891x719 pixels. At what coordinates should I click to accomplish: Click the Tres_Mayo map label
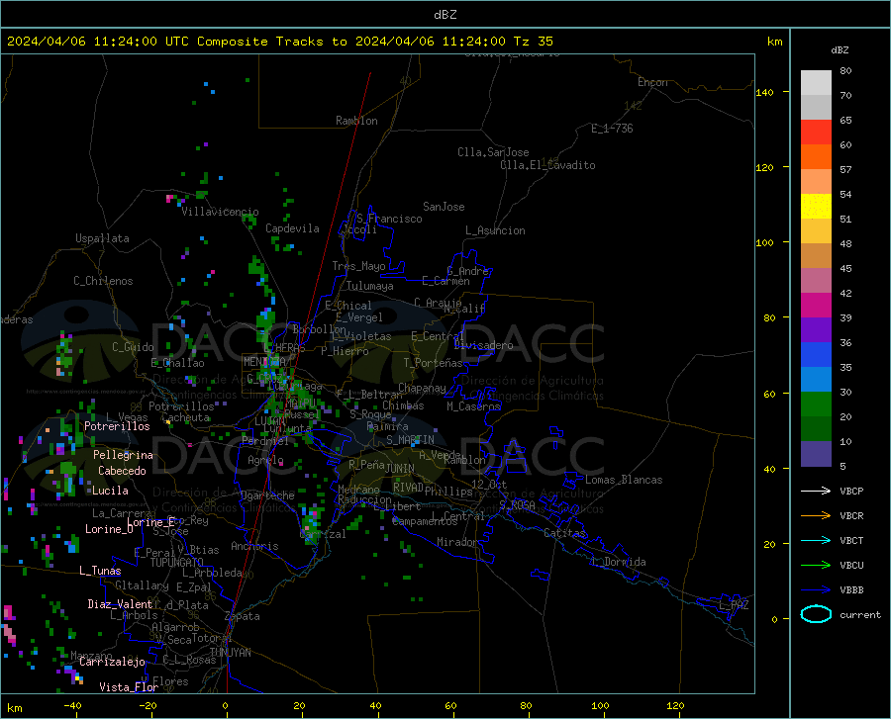click(358, 266)
